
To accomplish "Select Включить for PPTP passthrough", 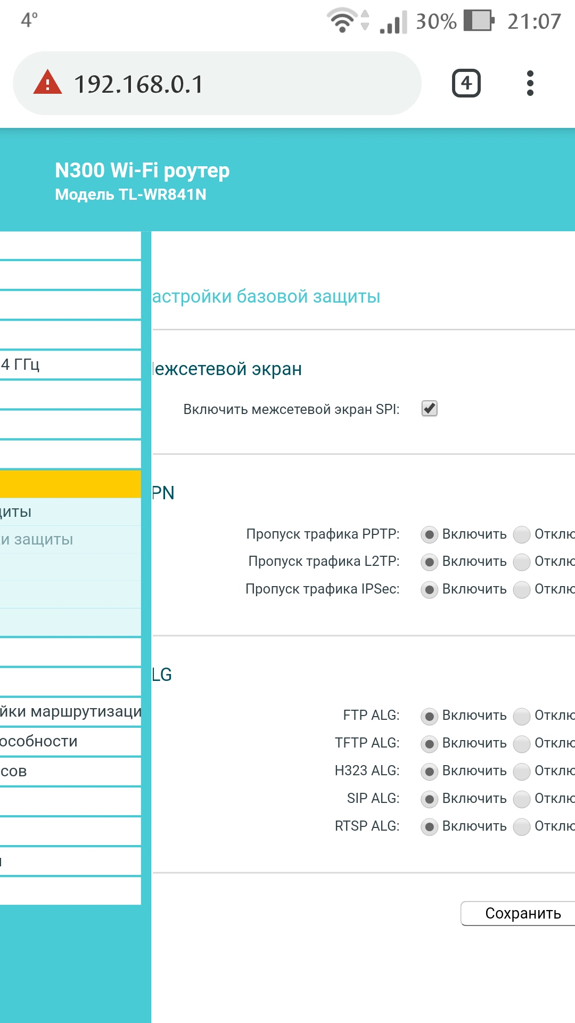I will [429, 534].
